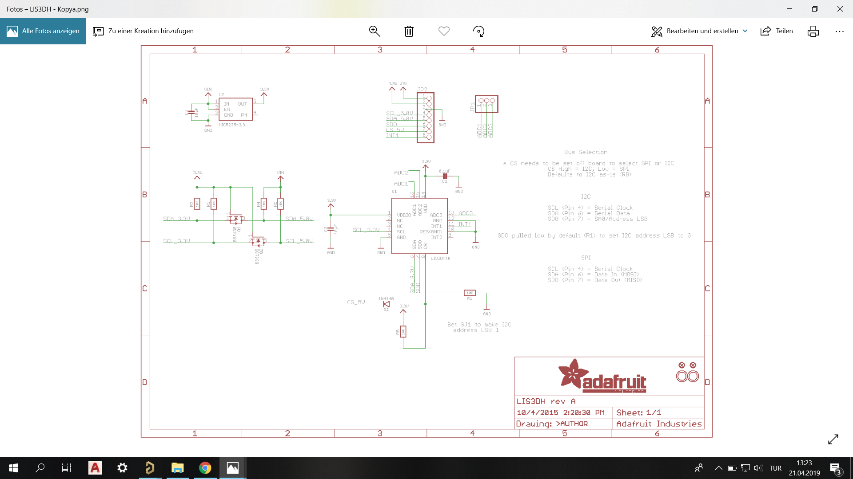Screen dimensions: 853x479
Task: Print the photo using the printer icon
Action: tap(813, 31)
